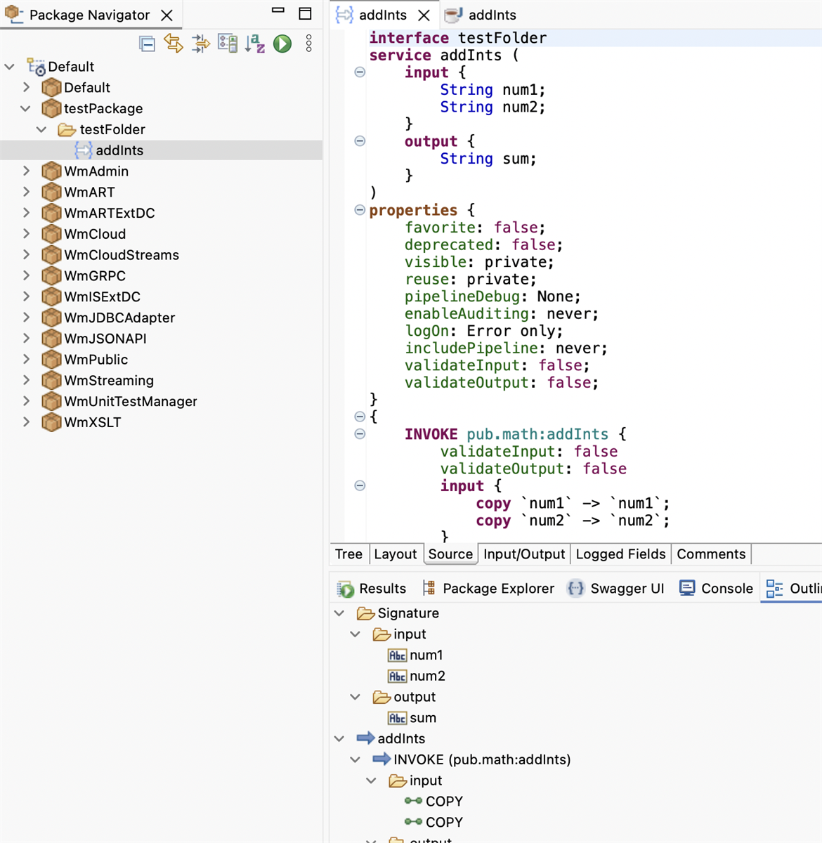Click the addInts flow arrow icon in Outline
The width and height of the screenshot is (822, 843).
tap(365, 738)
